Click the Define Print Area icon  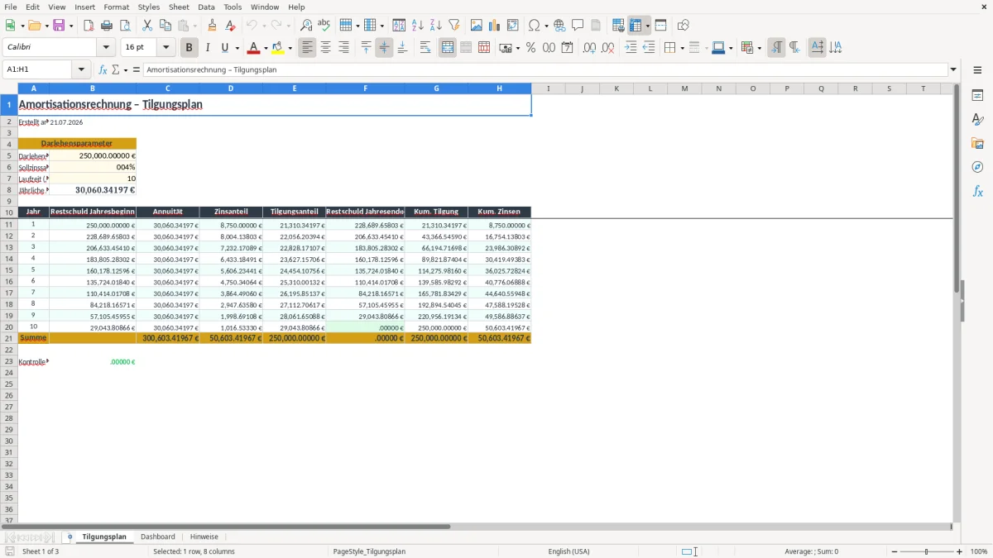tap(618, 25)
